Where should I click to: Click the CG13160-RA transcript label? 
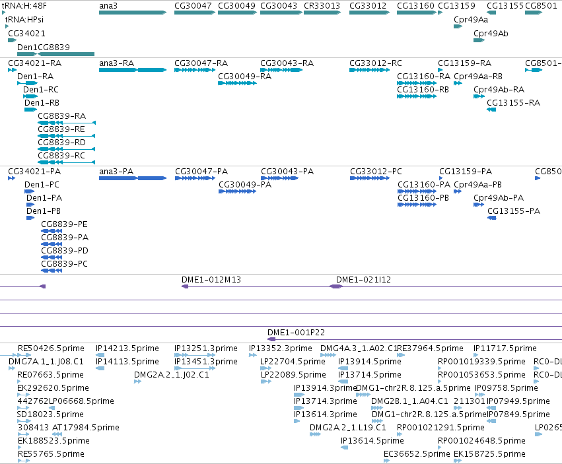(x=424, y=77)
